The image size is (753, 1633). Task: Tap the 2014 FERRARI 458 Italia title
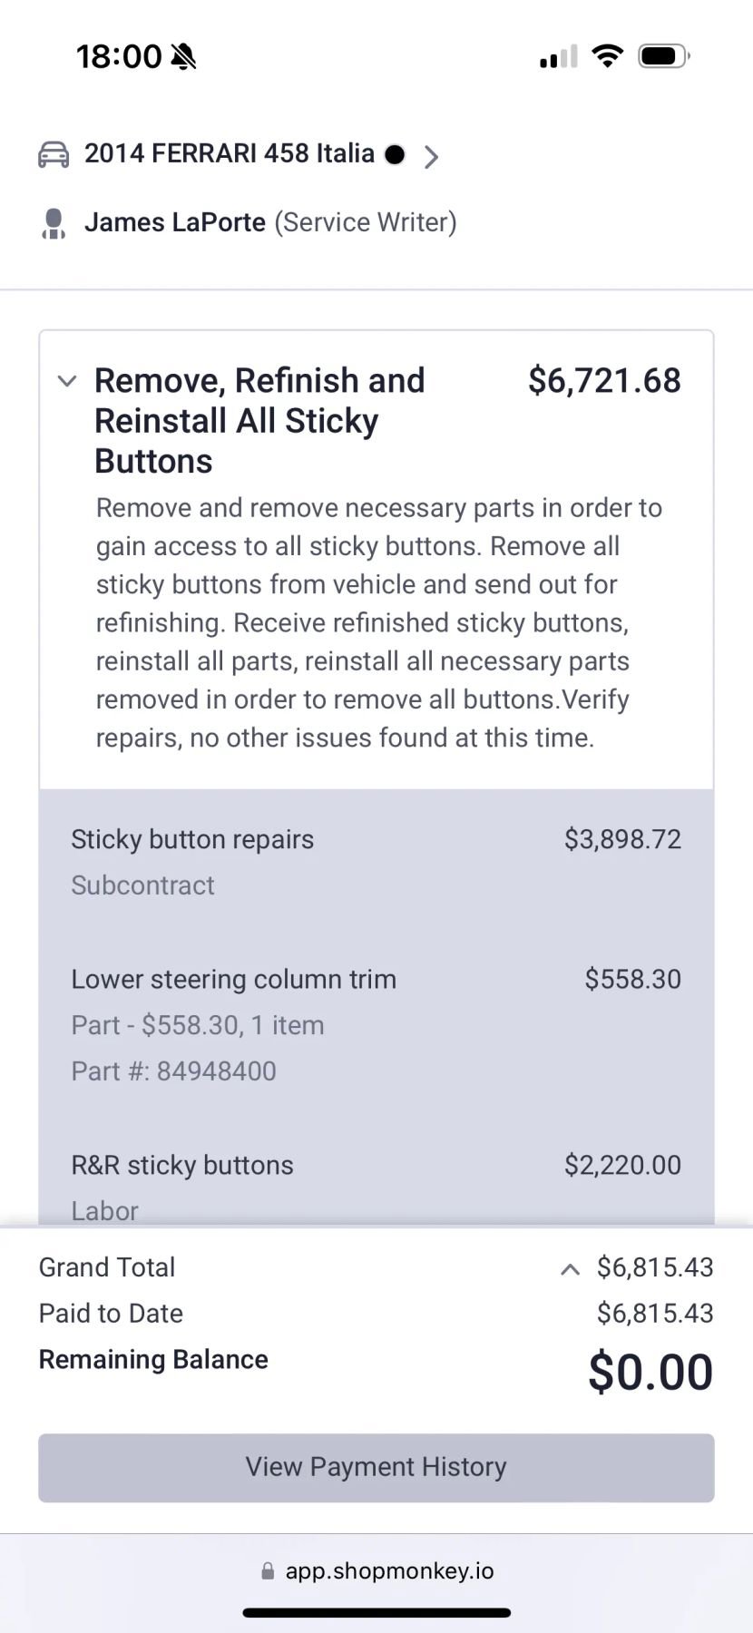point(230,154)
